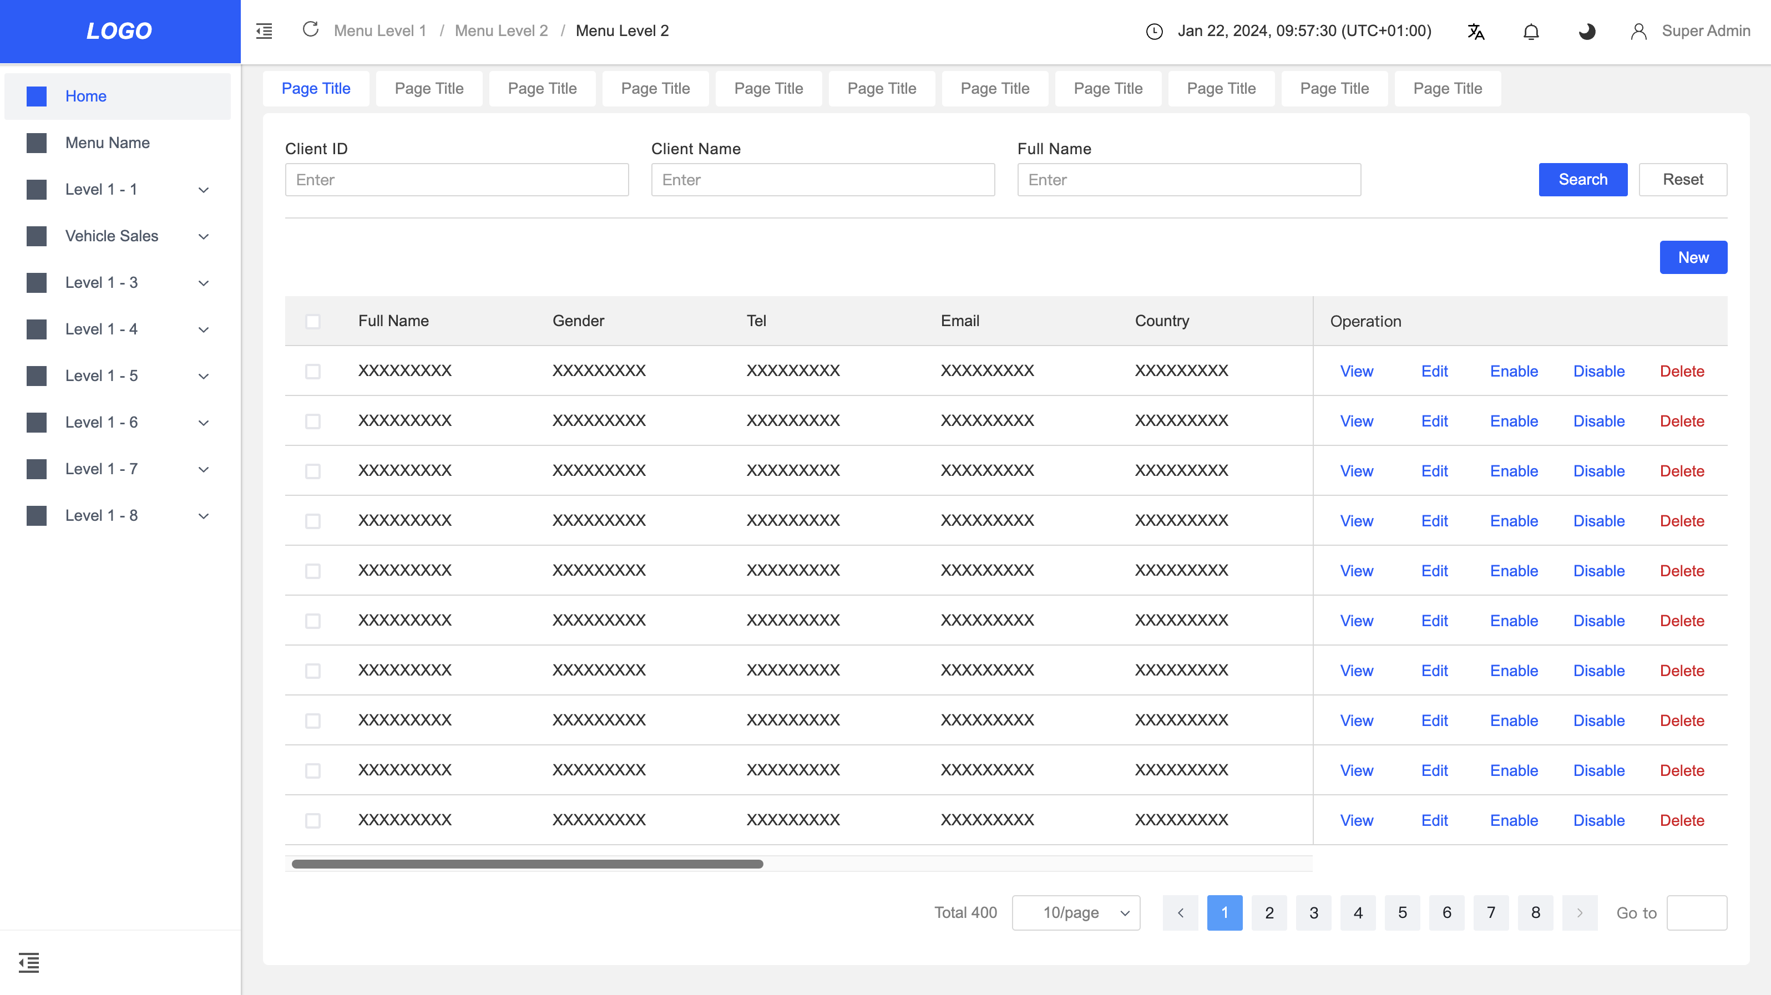Viewport: 1771px width, 995px height.
Task: Expand the Level 1 - 5 menu chevron
Action: (204, 377)
